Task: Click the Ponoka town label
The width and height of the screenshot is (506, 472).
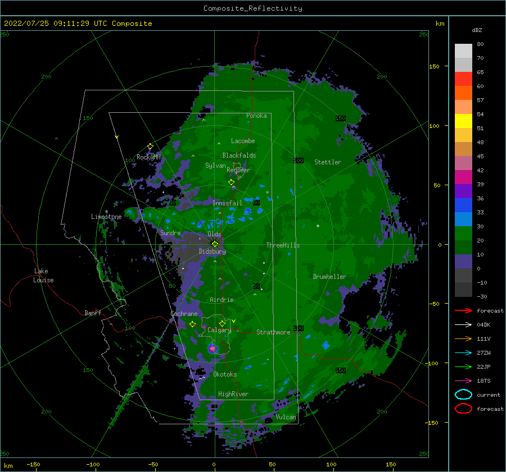Action: (256, 116)
